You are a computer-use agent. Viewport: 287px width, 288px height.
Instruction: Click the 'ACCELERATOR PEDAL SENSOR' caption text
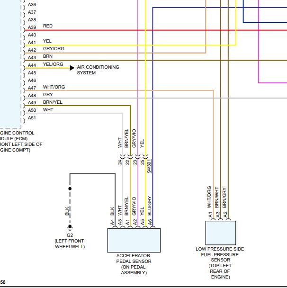(134, 259)
